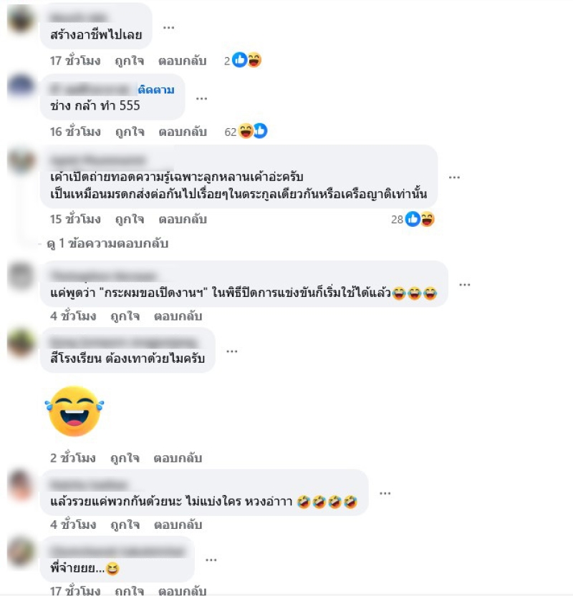Open options for เค้าเปิดถ่ายทอดความรู้ comment

454,177
